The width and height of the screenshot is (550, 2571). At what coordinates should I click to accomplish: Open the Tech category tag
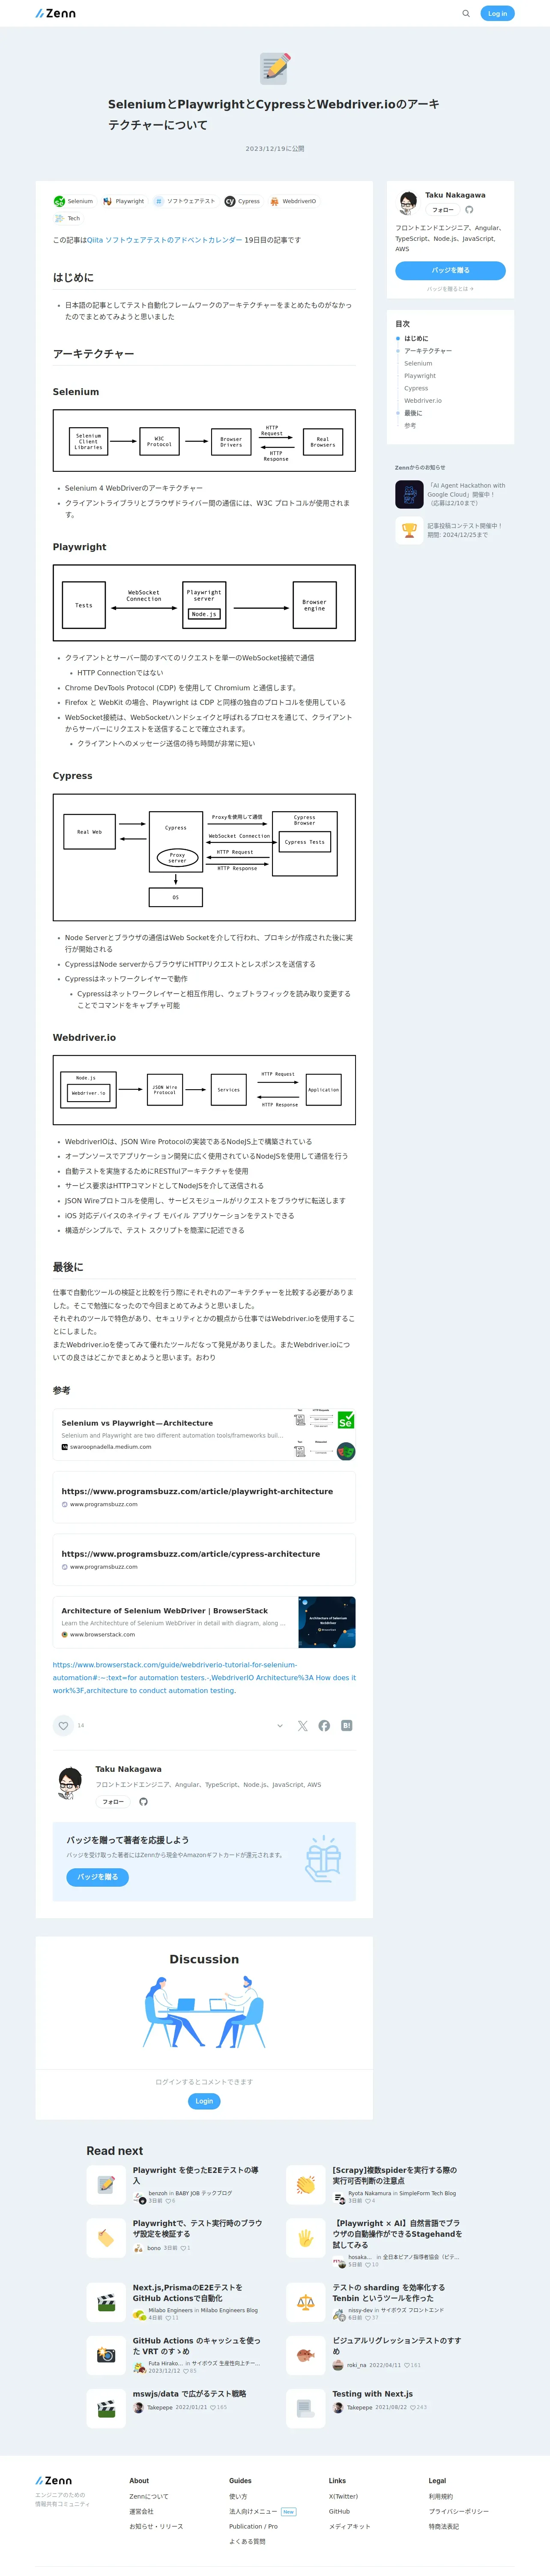pos(67,218)
